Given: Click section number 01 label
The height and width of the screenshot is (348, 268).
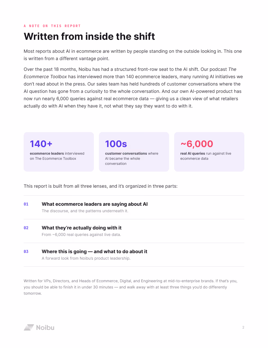Looking at the screenshot, I should pyautogui.click(x=26, y=204).
